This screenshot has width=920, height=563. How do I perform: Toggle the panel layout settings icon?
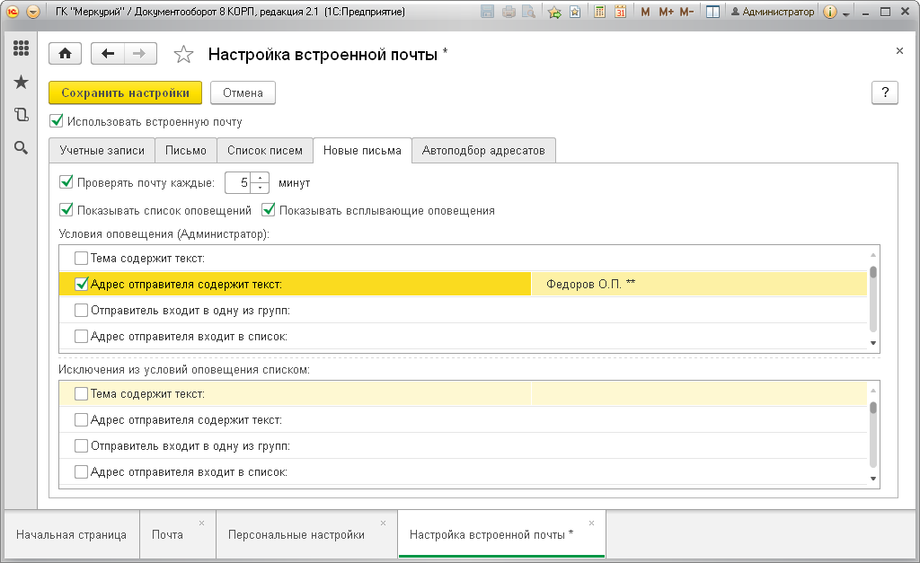pyautogui.click(x=712, y=12)
